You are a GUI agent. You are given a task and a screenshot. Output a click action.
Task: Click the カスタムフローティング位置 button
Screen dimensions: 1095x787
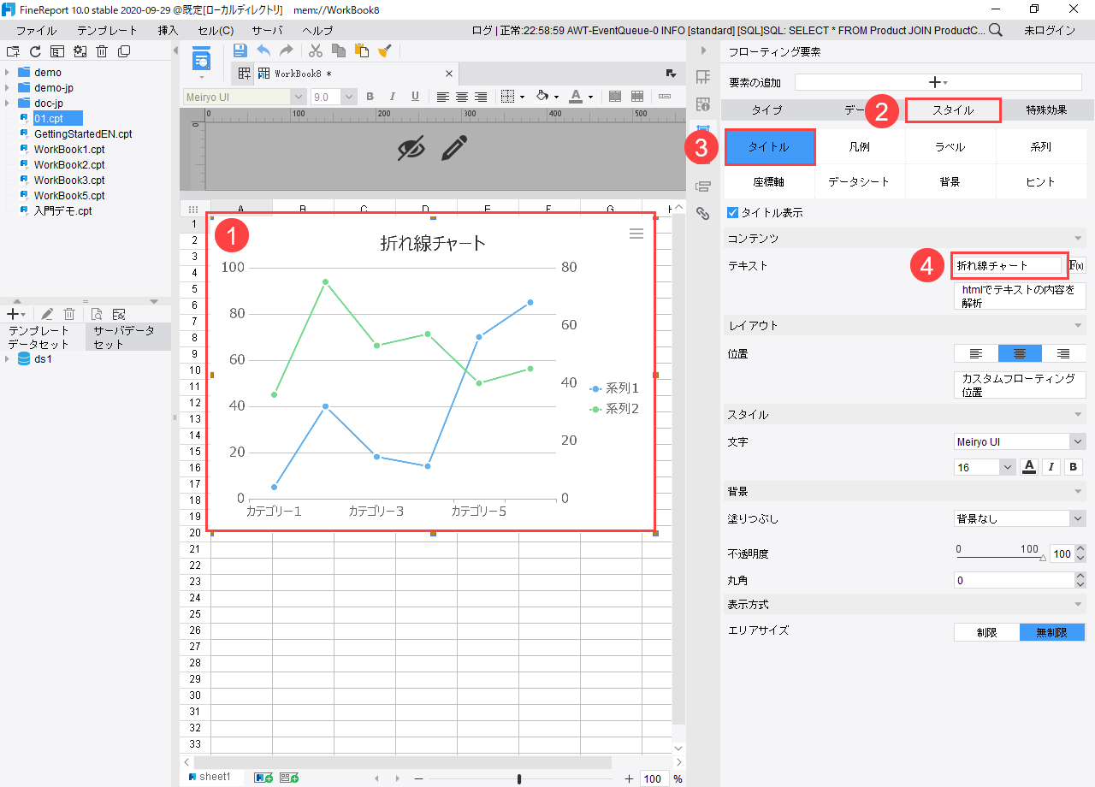click(1020, 385)
